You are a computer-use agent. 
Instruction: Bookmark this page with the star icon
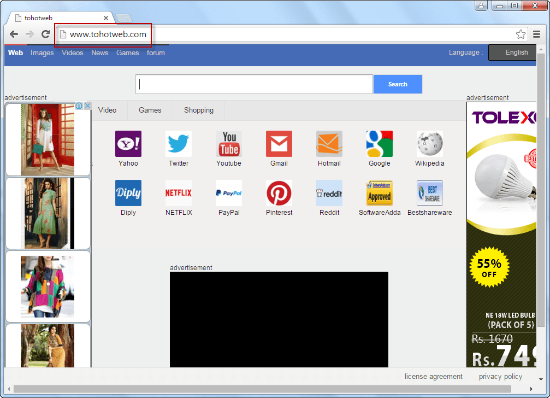click(521, 34)
